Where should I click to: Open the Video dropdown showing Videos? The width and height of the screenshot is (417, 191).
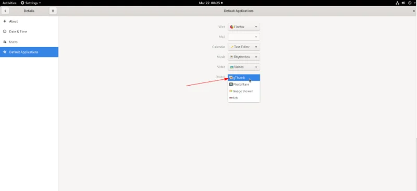[x=244, y=67]
